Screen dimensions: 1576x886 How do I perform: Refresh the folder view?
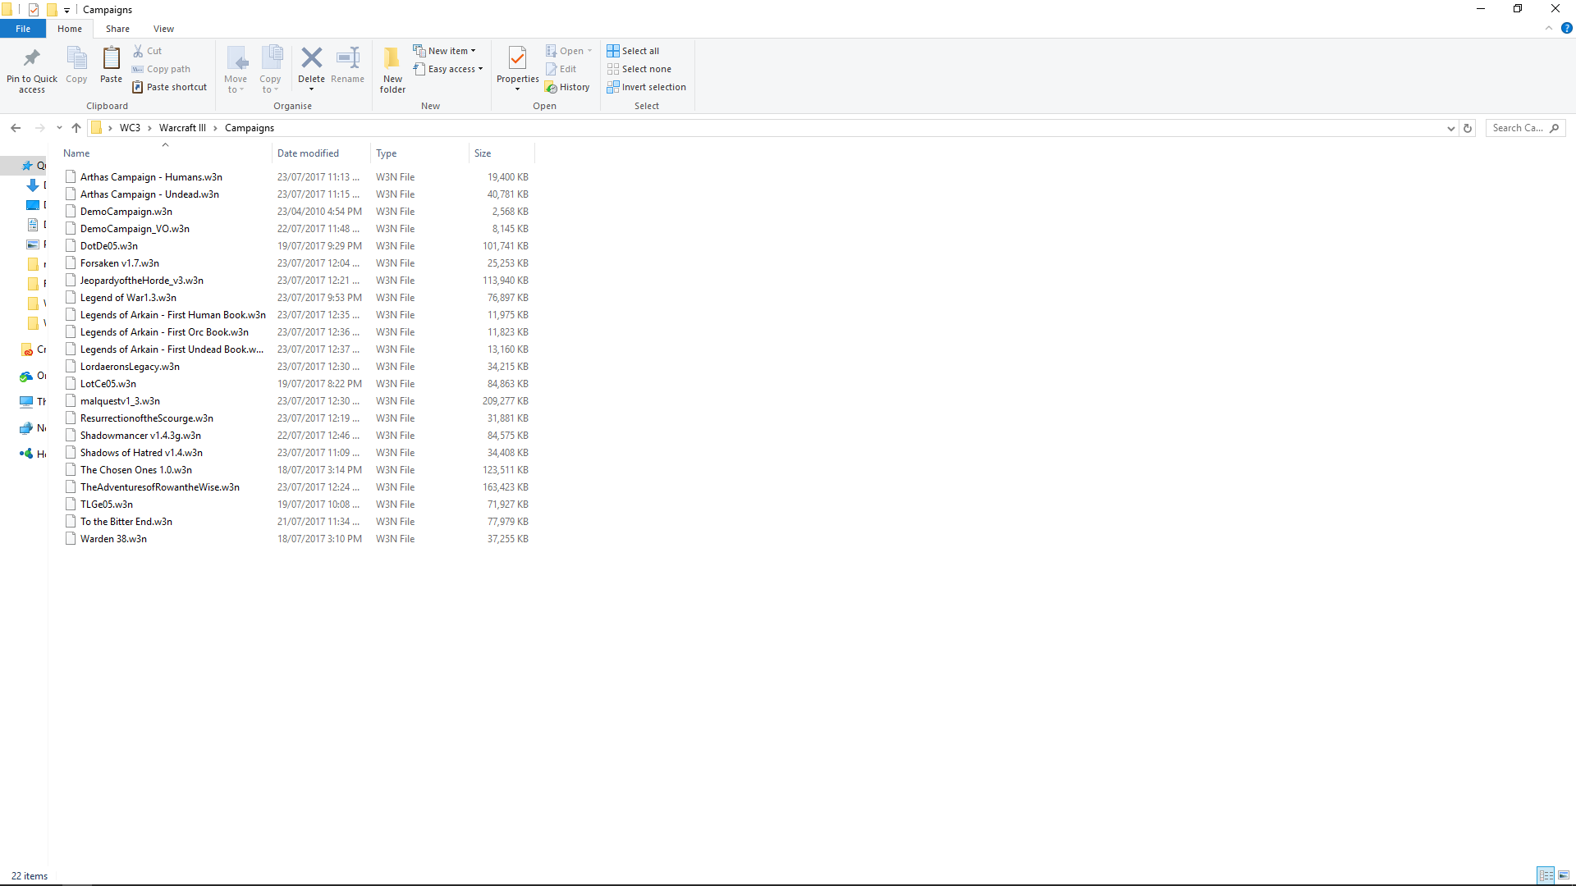pos(1468,128)
